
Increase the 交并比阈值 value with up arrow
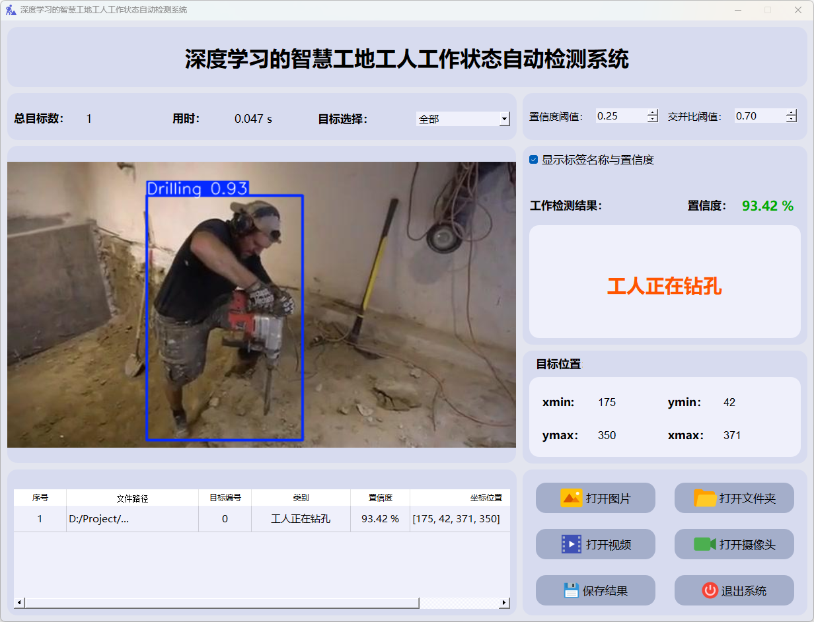[792, 112]
